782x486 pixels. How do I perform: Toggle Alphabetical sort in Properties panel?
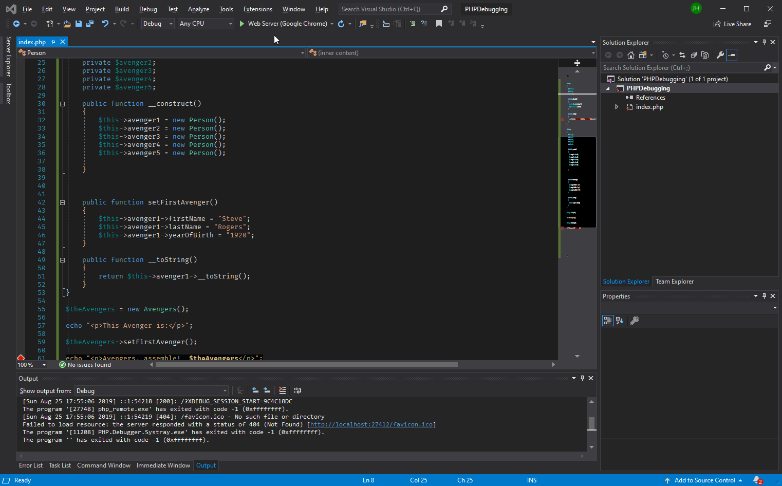click(620, 321)
